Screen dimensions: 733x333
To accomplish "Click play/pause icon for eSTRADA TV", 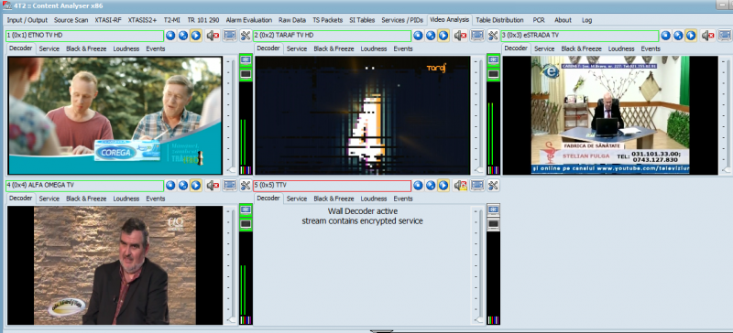I will pos(678,36).
